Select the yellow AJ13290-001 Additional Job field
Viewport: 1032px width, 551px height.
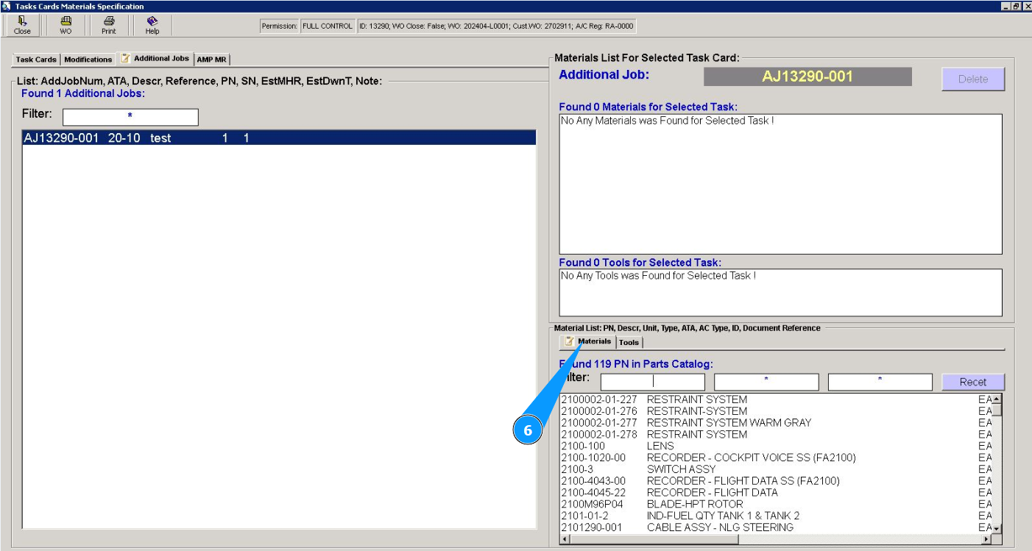coord(807,77)
